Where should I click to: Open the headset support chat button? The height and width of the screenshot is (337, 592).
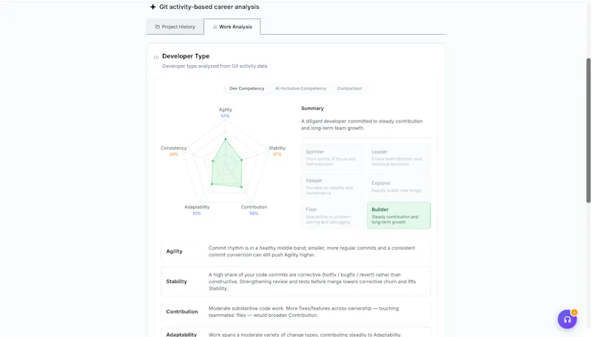[x=567, y=319]
